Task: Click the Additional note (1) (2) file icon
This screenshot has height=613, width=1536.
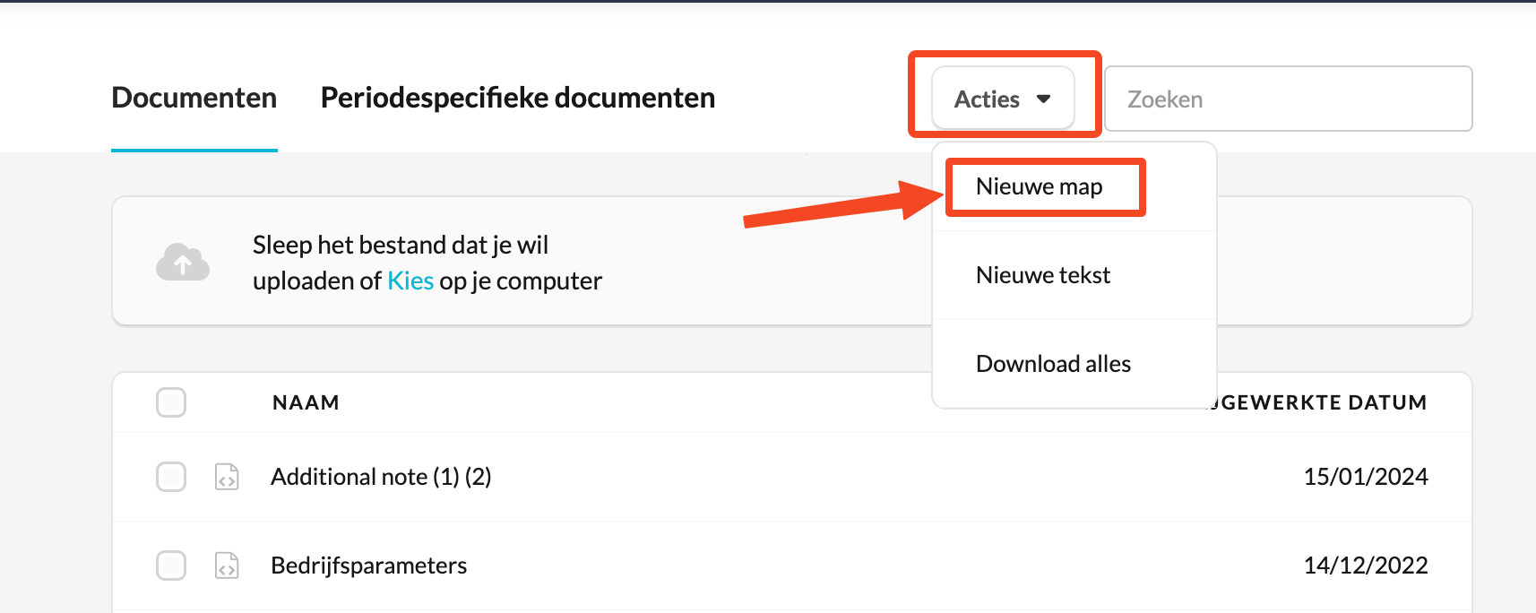Action: point(227,477)
